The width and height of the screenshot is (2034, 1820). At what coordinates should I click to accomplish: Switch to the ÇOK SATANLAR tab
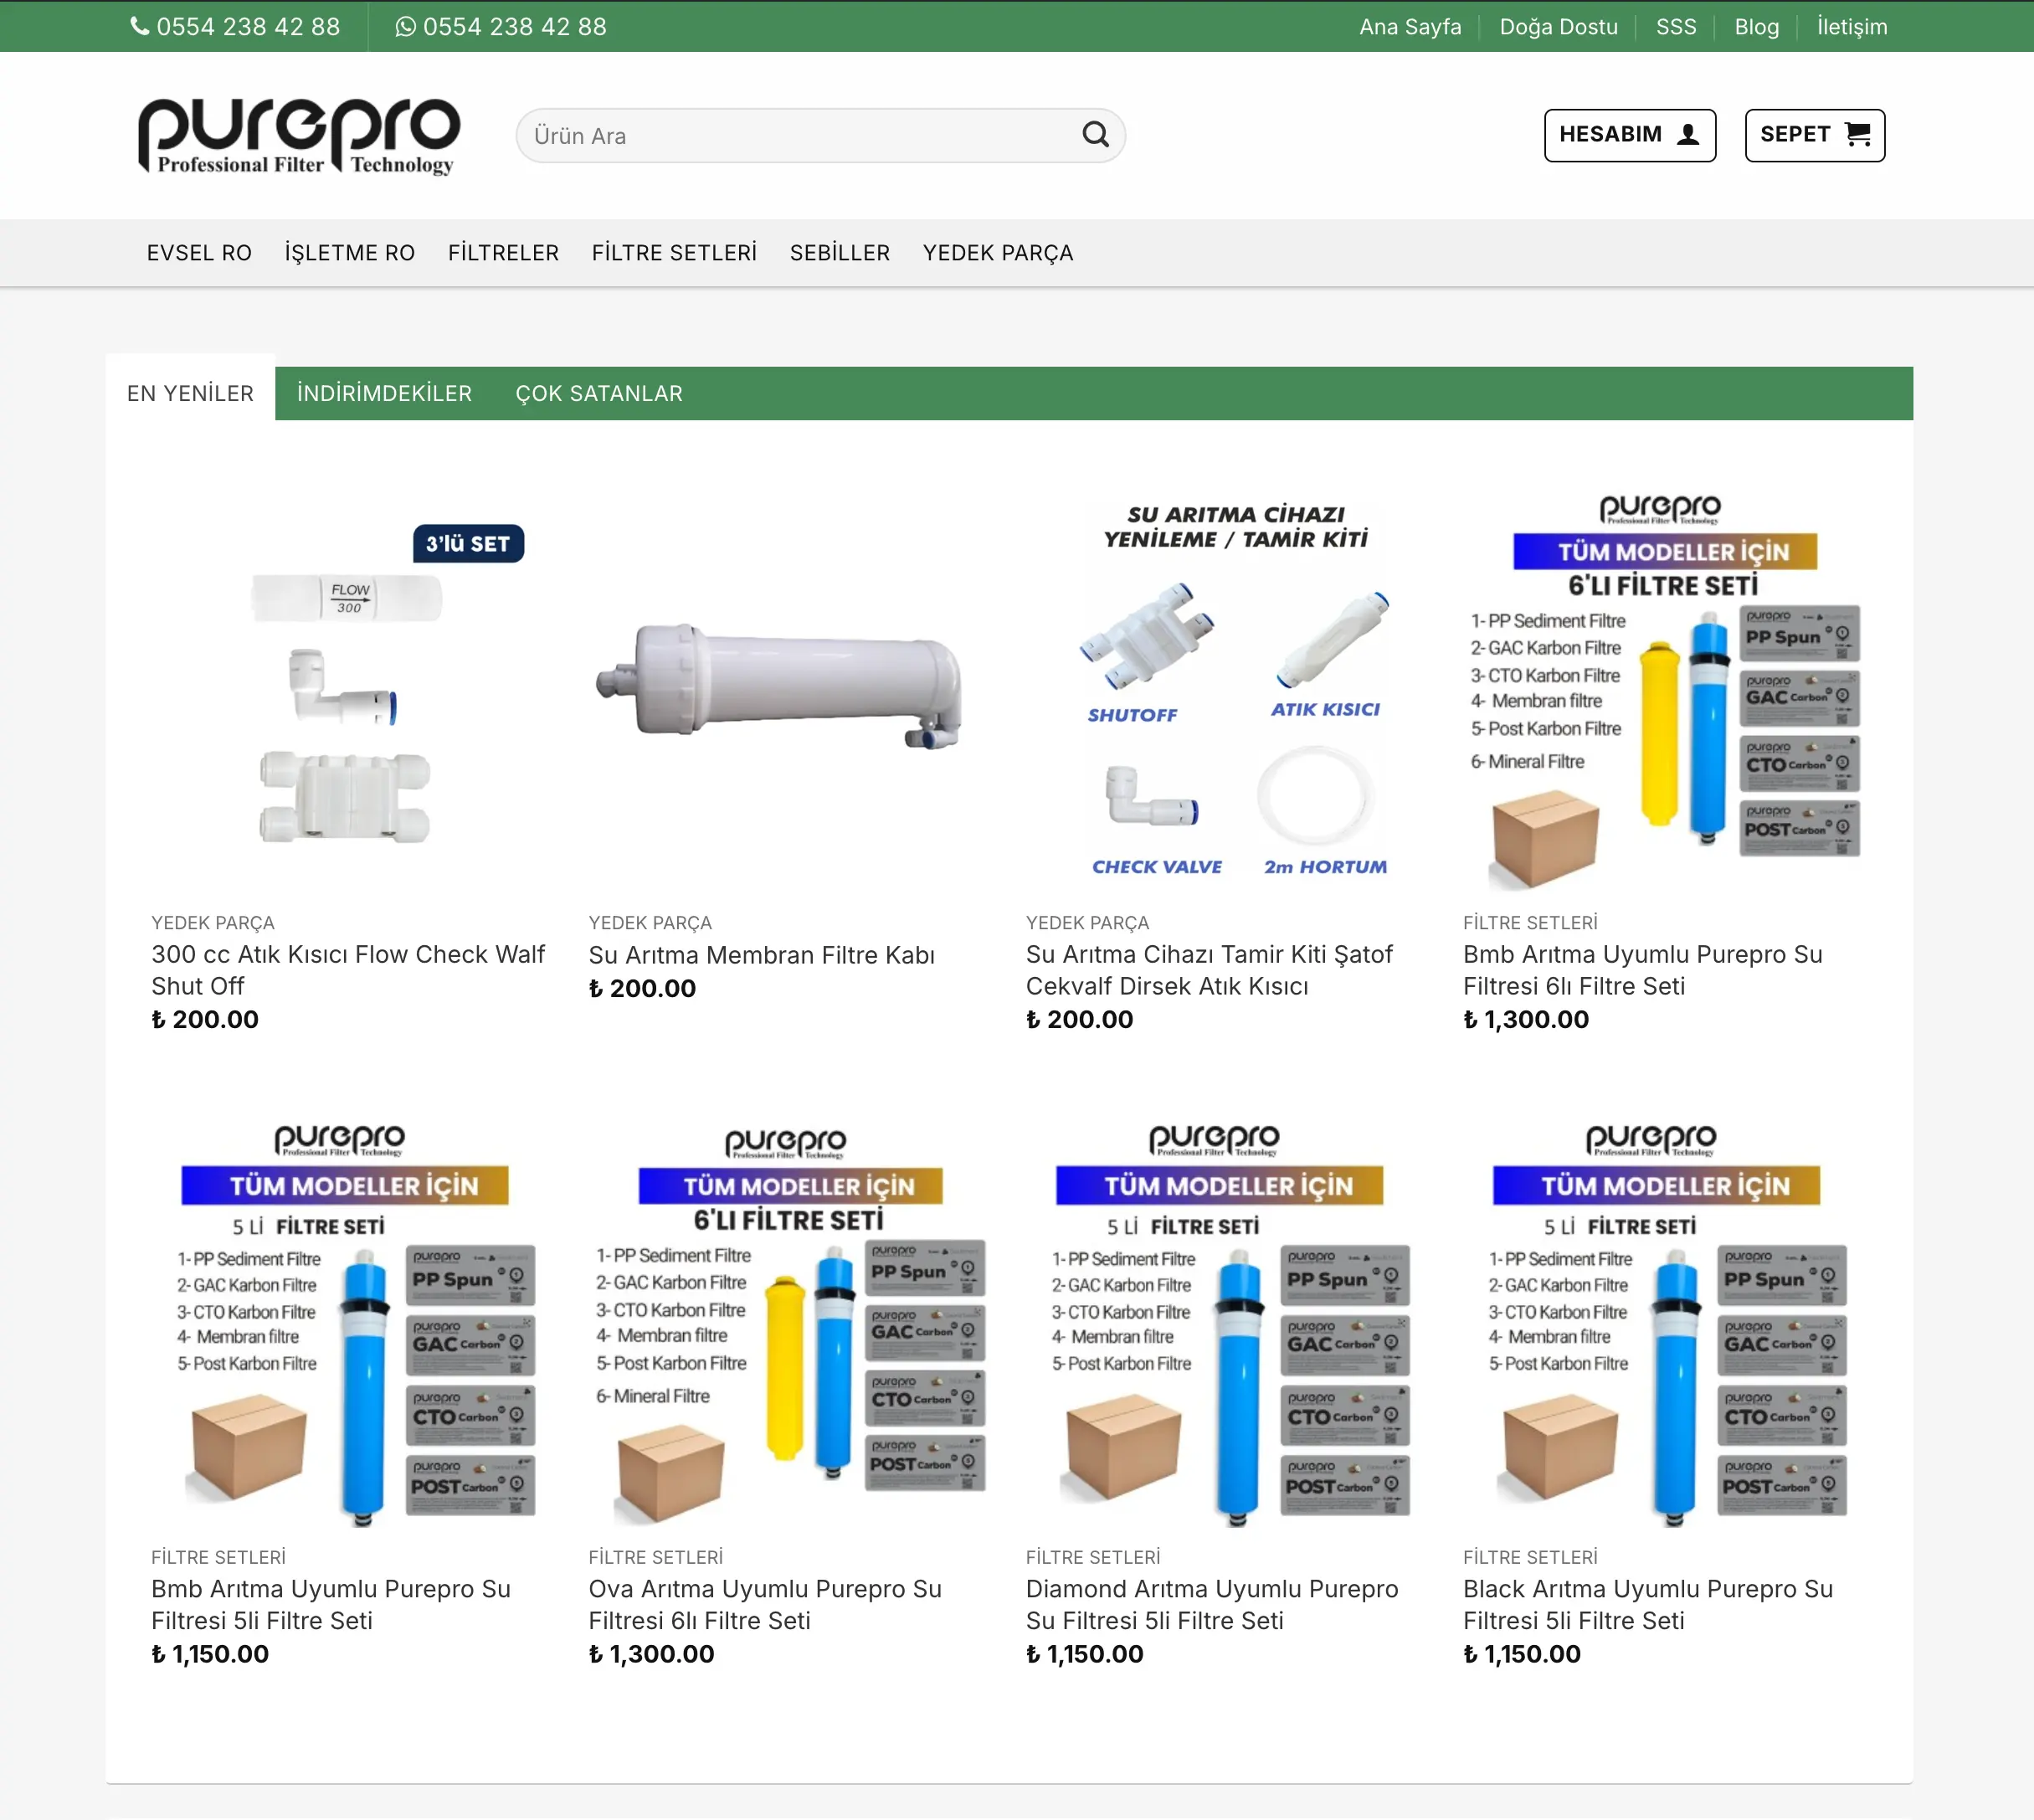599,393
